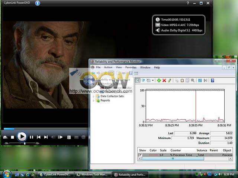This screenshot has height=178, width=238.
Task: Click the Object column header
Action: coord(227,150)
